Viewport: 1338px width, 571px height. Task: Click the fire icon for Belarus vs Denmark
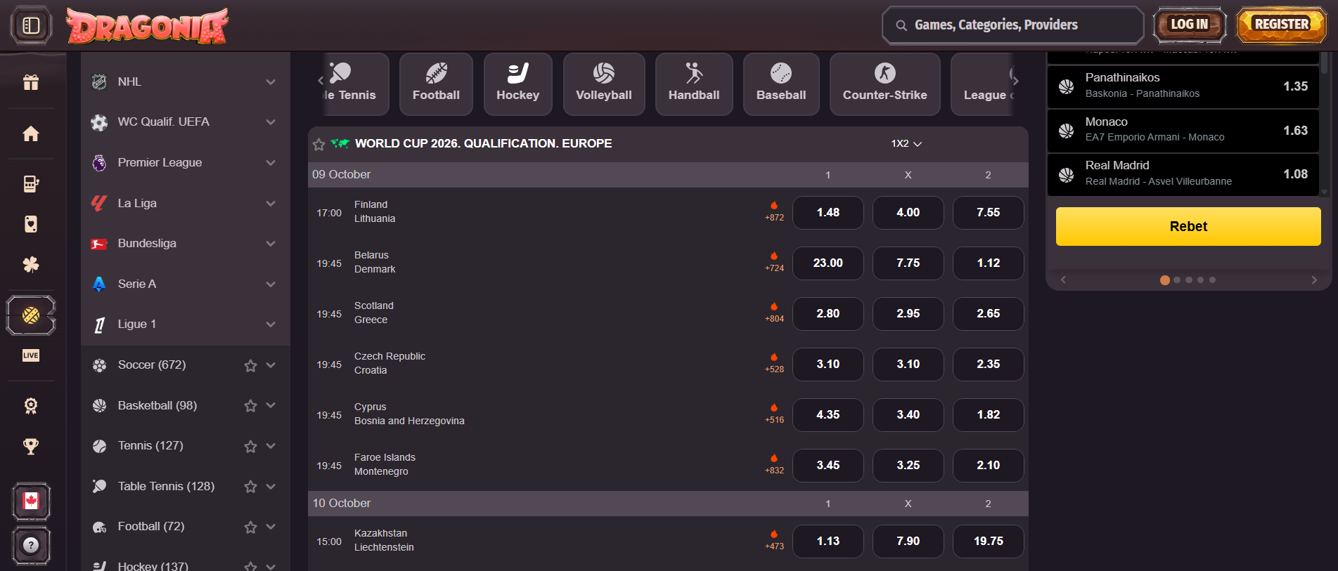(774, 256)
